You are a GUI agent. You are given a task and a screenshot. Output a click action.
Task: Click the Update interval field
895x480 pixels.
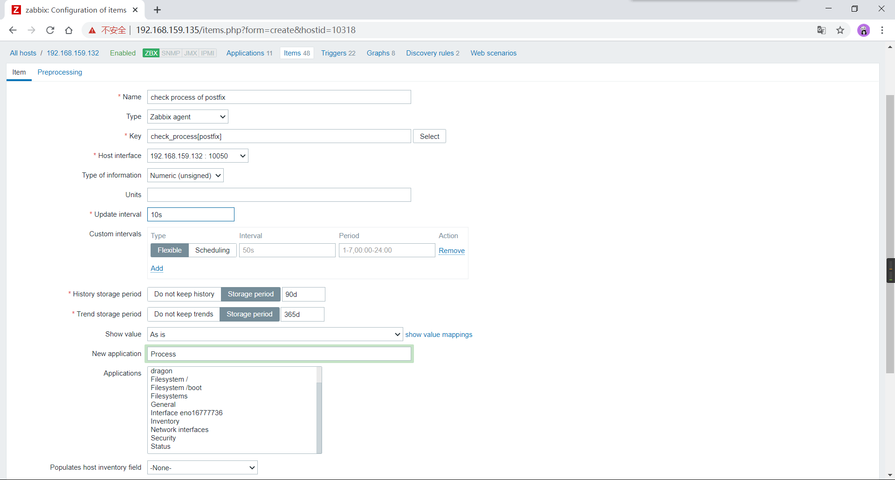(191, 215)
